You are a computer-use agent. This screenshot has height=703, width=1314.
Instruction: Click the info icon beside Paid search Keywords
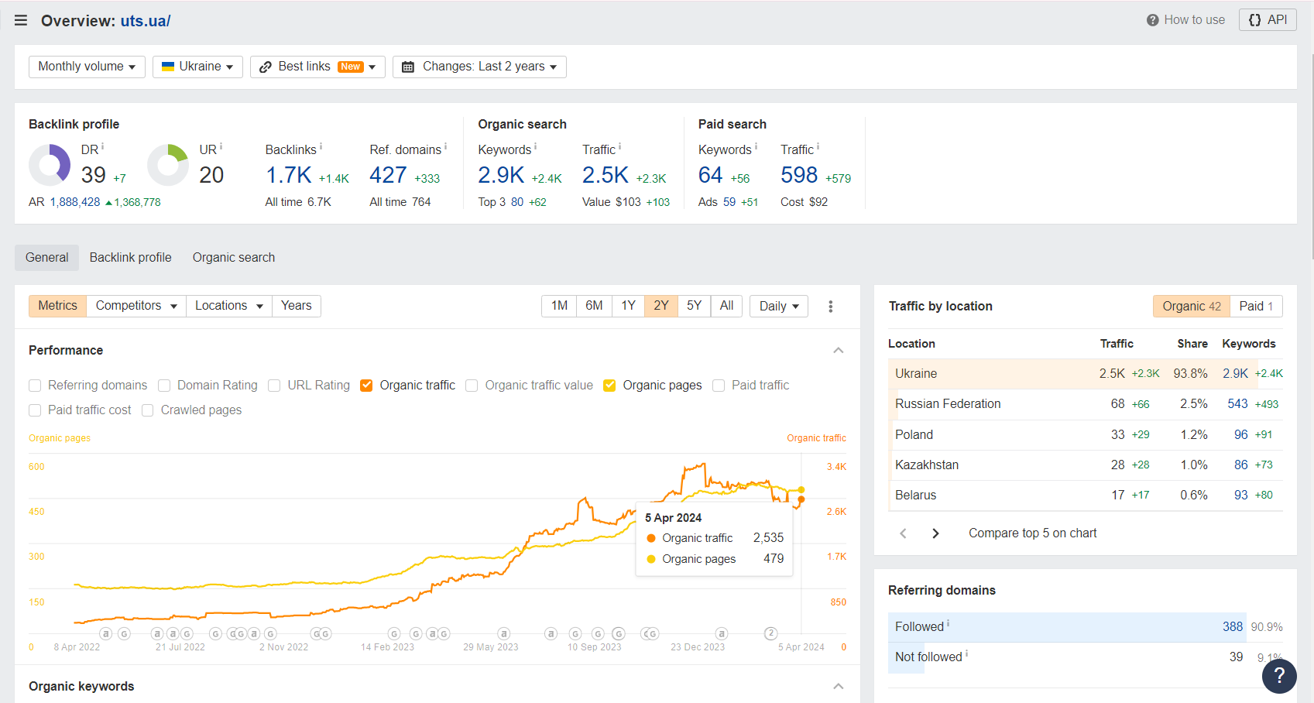pos(756,146)
